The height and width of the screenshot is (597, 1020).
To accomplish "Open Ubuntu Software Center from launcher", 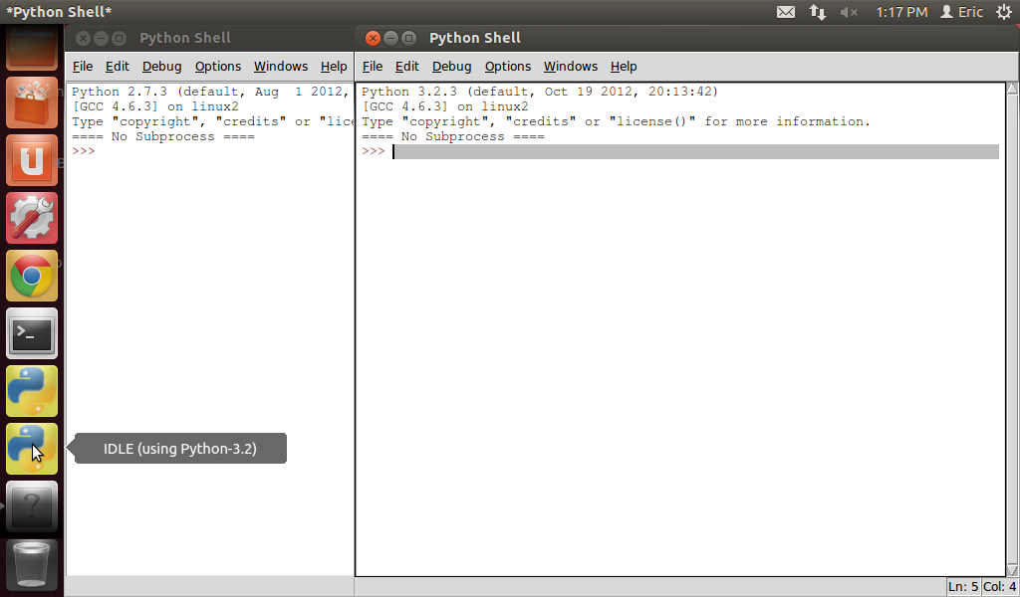I will pos(32,102).
